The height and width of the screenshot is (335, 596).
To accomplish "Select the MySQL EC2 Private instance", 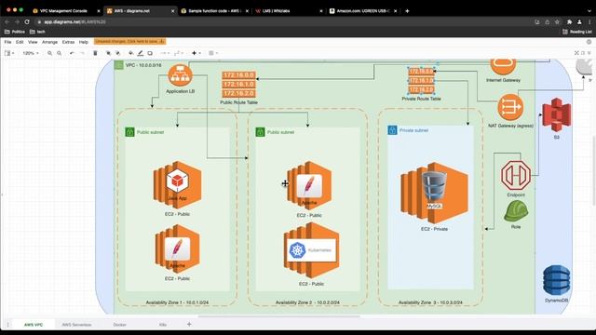I will pos(434,193).
